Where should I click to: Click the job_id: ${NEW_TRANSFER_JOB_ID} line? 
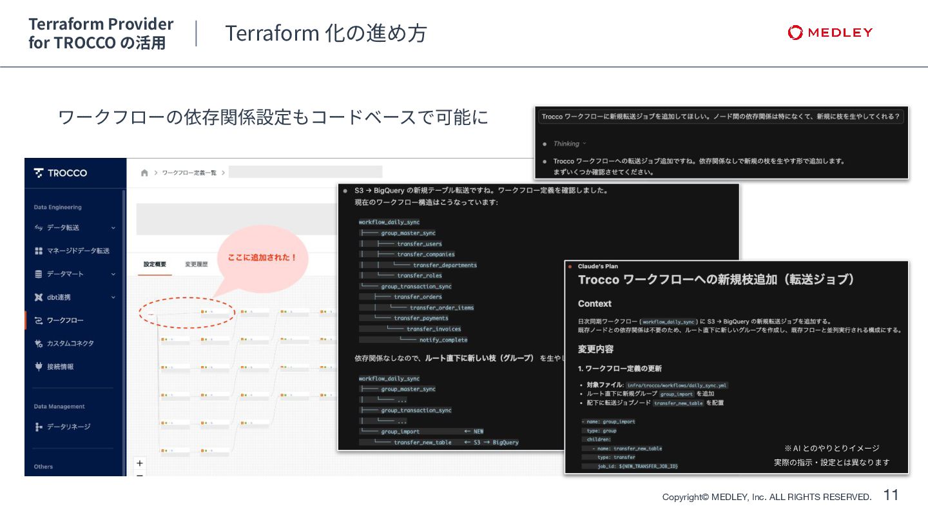[x=637, y=465]
